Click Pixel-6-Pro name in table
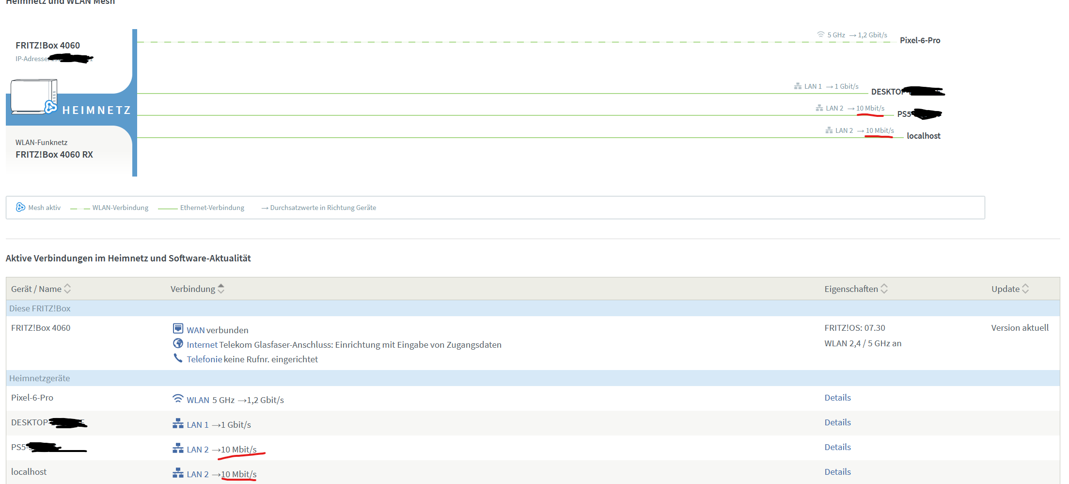The image size is (1069, 484). click(x=32, y=398)
